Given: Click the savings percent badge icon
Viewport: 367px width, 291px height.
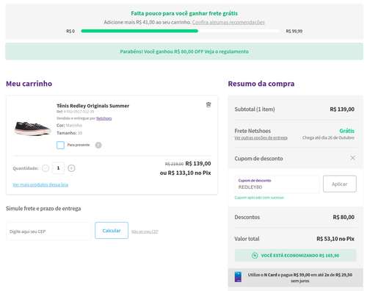Looking at the screenshot, I should tap(255, 256).
